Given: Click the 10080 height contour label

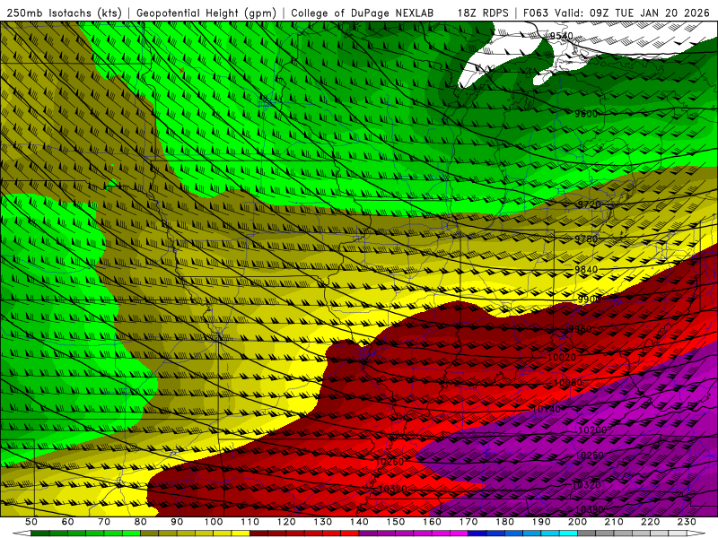Looking at the screenshot, I should tap(568, 383).
